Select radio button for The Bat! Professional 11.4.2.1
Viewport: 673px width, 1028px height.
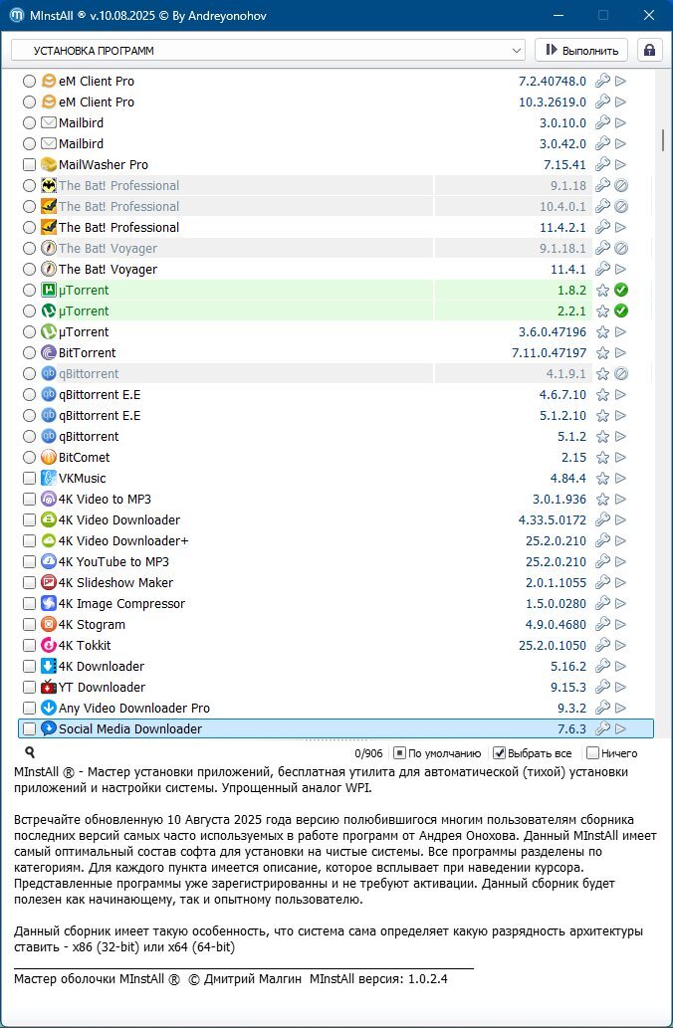pos(29,228)
